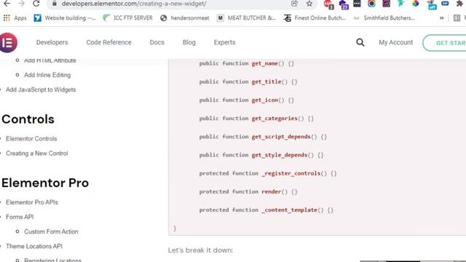Viewport: 466px width, 262px height.
Task: Click the extension showing an 'off' badge
Action: 432,4
